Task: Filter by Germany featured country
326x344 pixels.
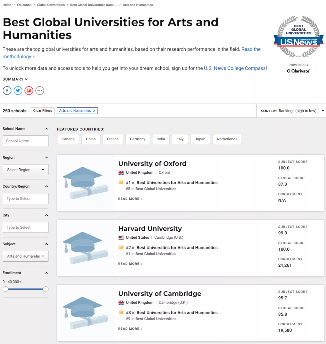Action: coord(138,139)
